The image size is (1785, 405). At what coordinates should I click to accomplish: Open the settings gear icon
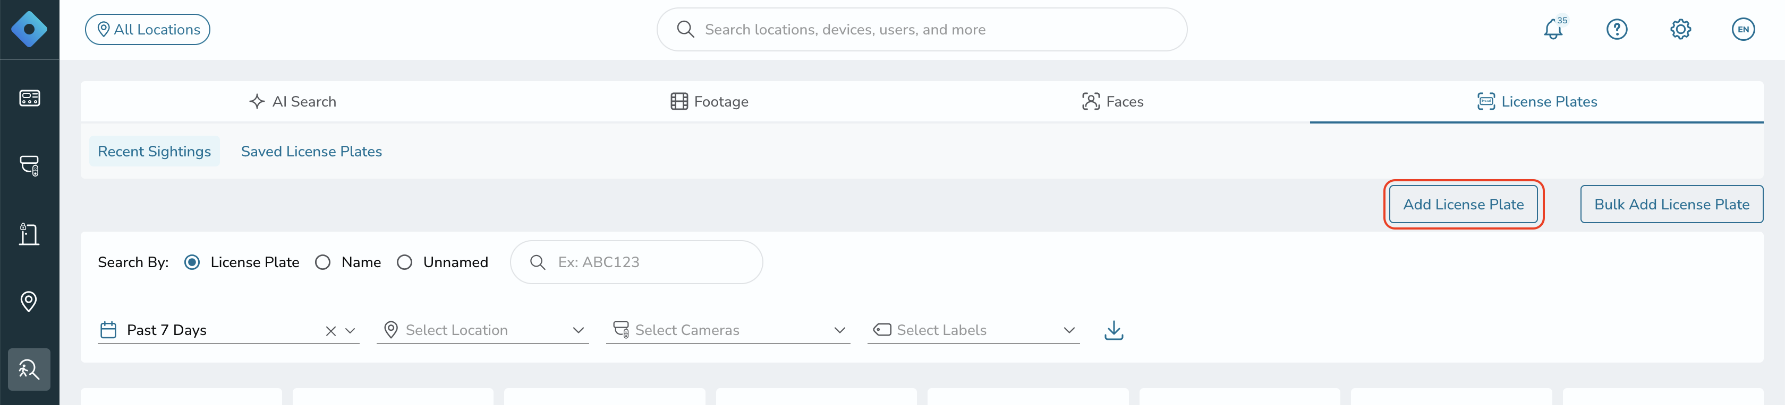tap(1680, 29)
